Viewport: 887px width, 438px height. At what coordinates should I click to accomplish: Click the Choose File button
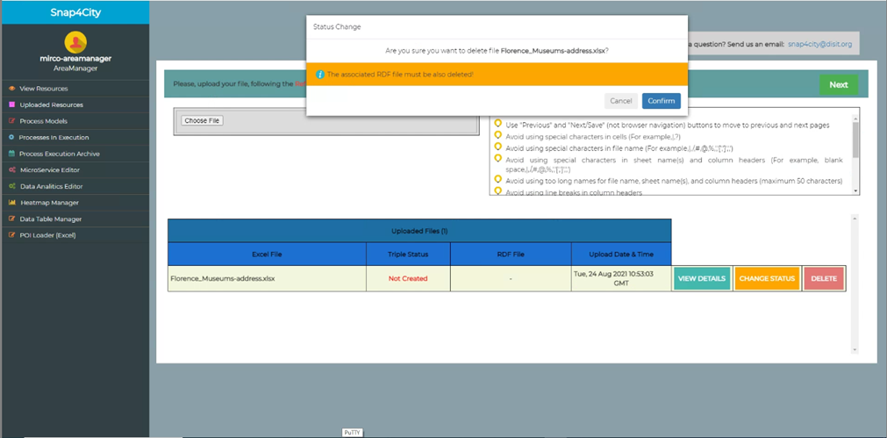point(202,120)
